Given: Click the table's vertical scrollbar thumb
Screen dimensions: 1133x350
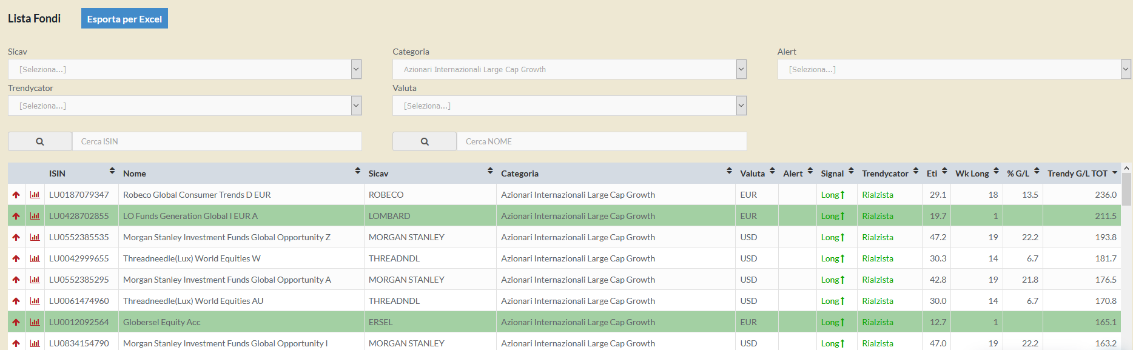Looking at the screenshot, I should point(1126,189).
